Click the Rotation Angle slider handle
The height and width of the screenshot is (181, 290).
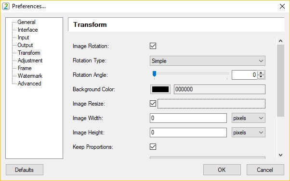pos(154,74)
